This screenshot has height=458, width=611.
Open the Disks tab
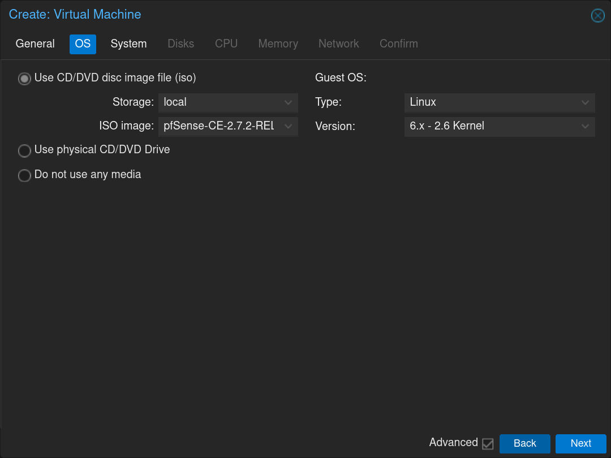pyautogui.click(x=181, y=44)
